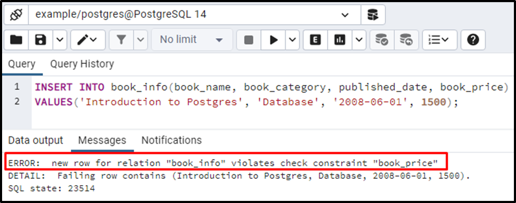
Task: Select the Messages tab
Action: click(102, 141)
